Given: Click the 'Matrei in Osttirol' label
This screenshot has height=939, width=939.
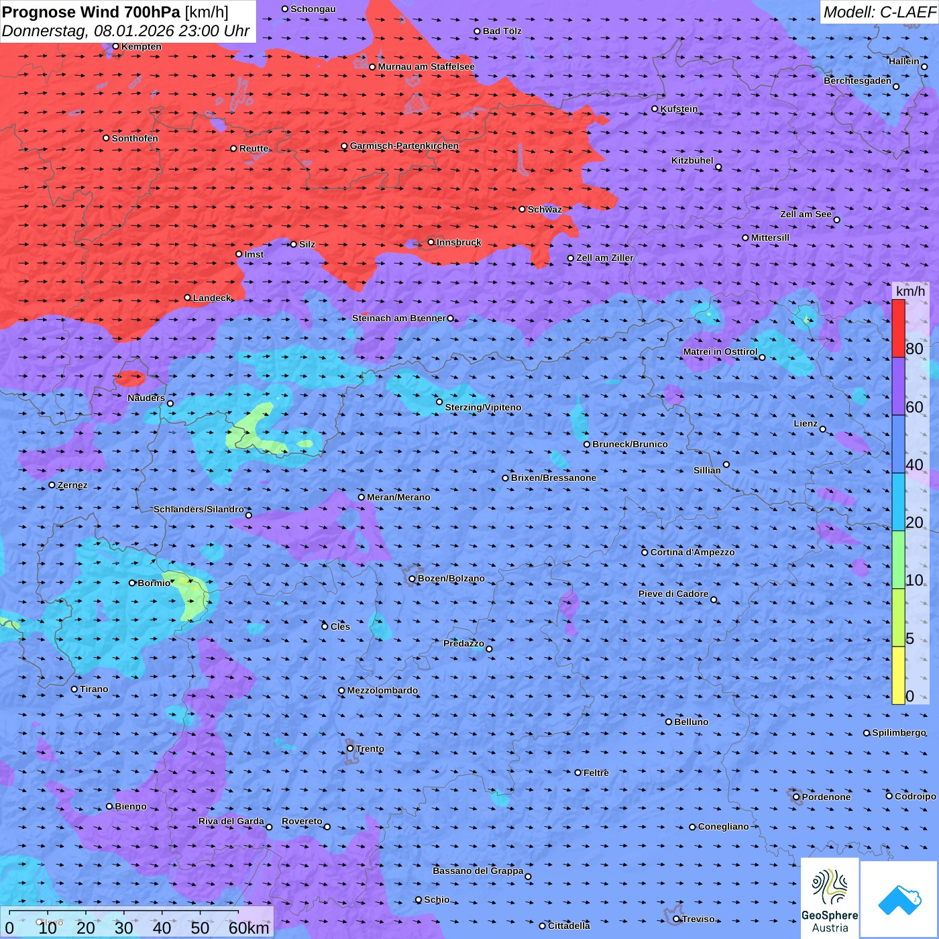Looking at the screenshot, I should click(x=720, y=351).
